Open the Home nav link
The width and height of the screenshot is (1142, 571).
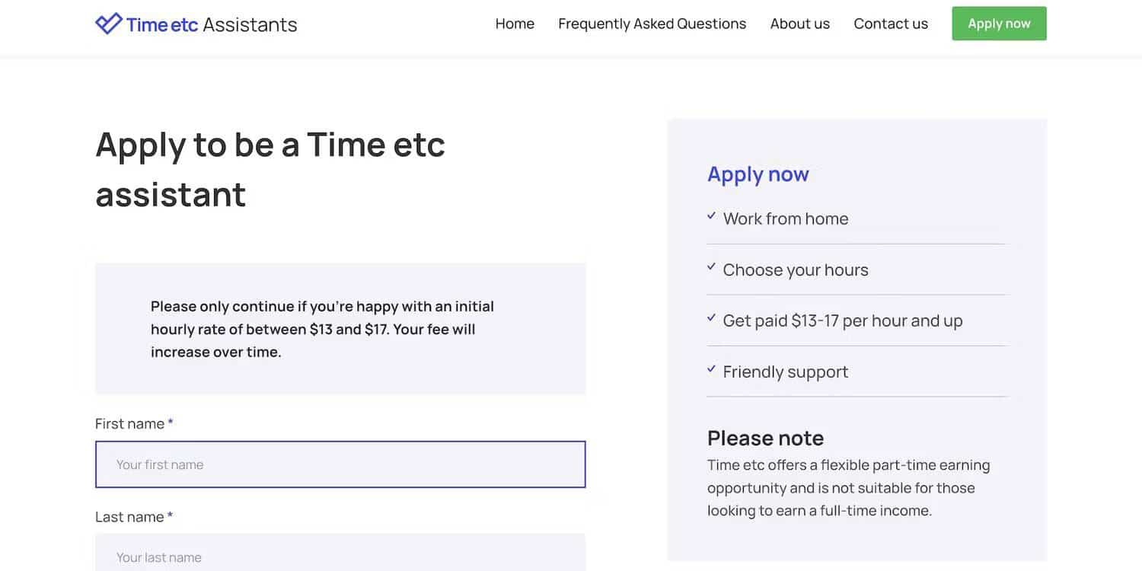515,24
